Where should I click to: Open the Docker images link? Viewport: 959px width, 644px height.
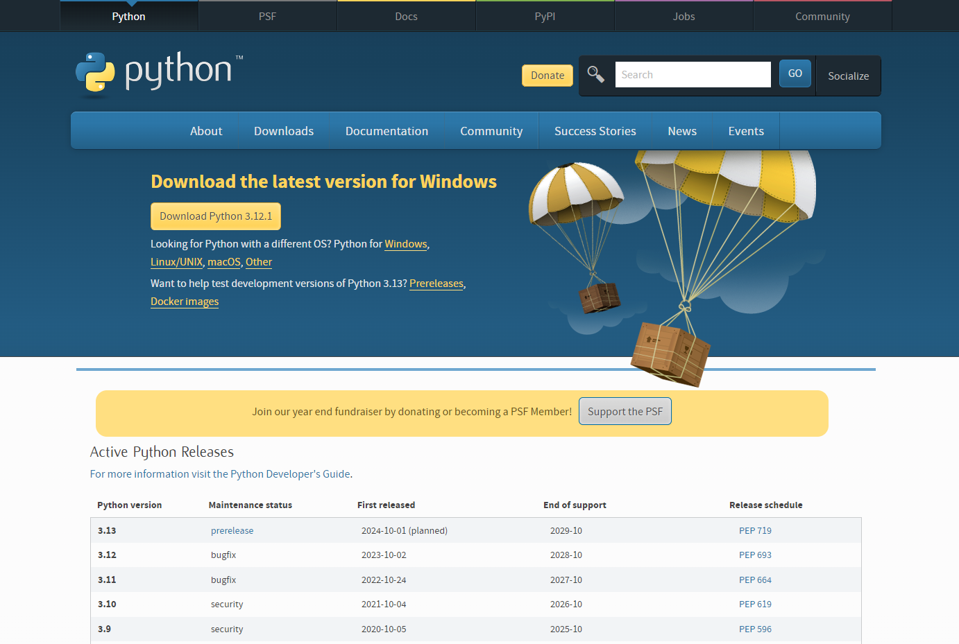click(x=185, y=302)
